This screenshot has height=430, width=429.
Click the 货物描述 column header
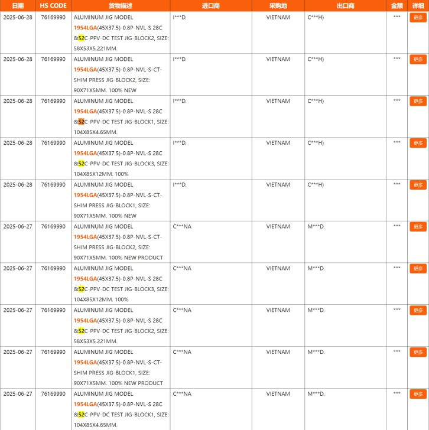click(121, 6)
